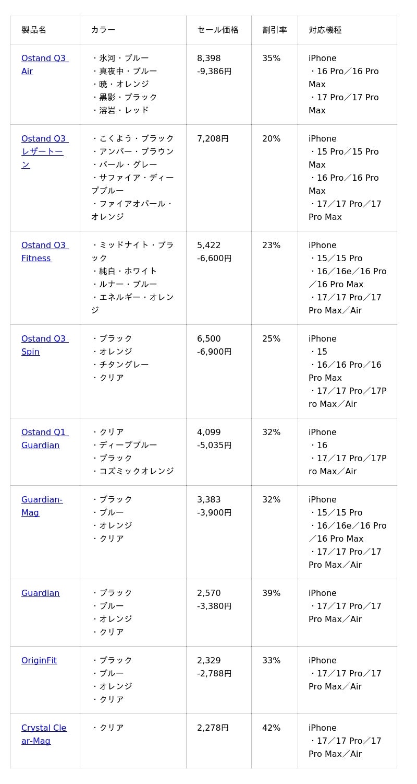Open the Ostand Q1 Guardian link

click(x=44, y=432)
